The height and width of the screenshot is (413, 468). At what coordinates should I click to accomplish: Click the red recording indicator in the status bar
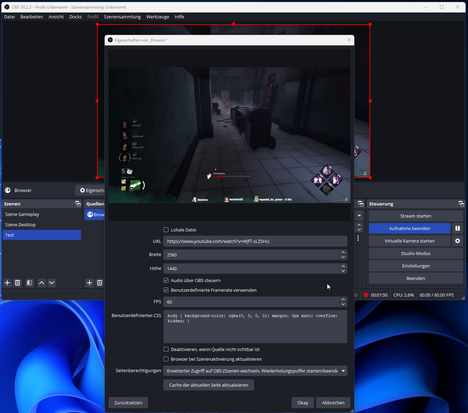coord(366,295)
